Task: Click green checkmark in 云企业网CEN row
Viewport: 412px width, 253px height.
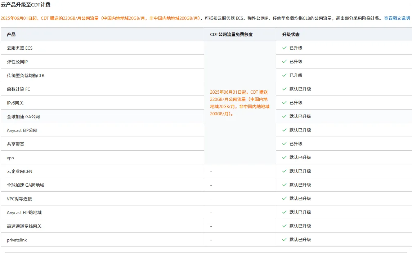Action: [284, 171]
